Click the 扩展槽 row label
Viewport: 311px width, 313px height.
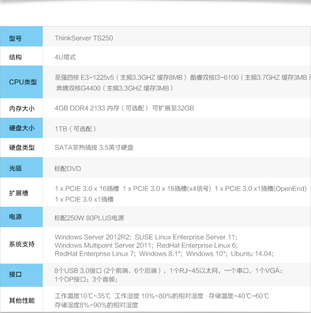[x=19, y=194]
